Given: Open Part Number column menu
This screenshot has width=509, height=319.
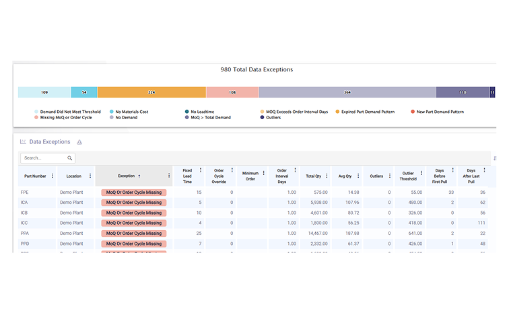Looking at the screenshot, I should click(53, 176).
